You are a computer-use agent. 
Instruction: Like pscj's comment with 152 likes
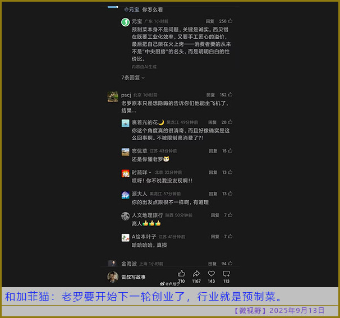click(230, 95)
